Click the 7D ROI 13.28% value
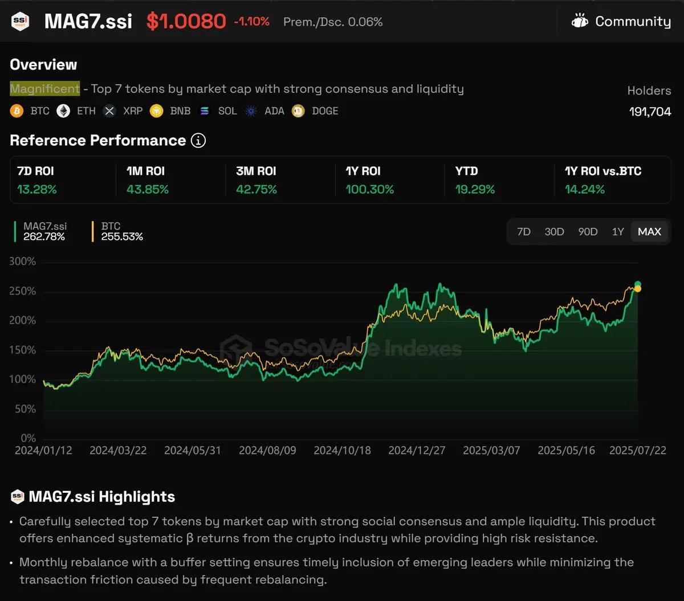This screenshot has width=684, height=601. [x=37, y=189]
